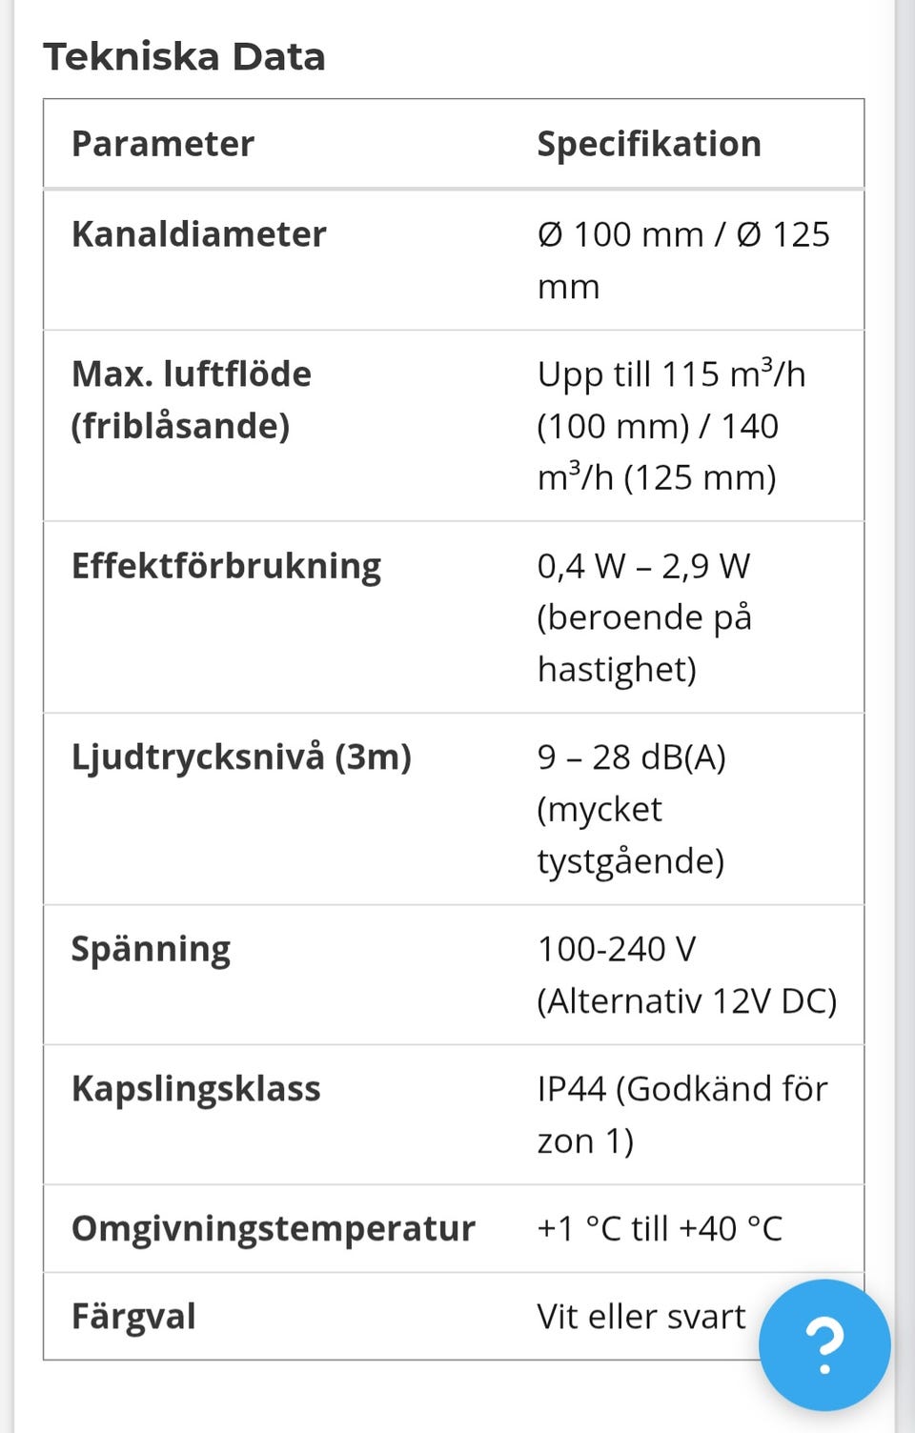Click the IP44 (Godkänd för zon 1) value
This screenshot has width=915, height=1433.
(x=682, y=1115)
